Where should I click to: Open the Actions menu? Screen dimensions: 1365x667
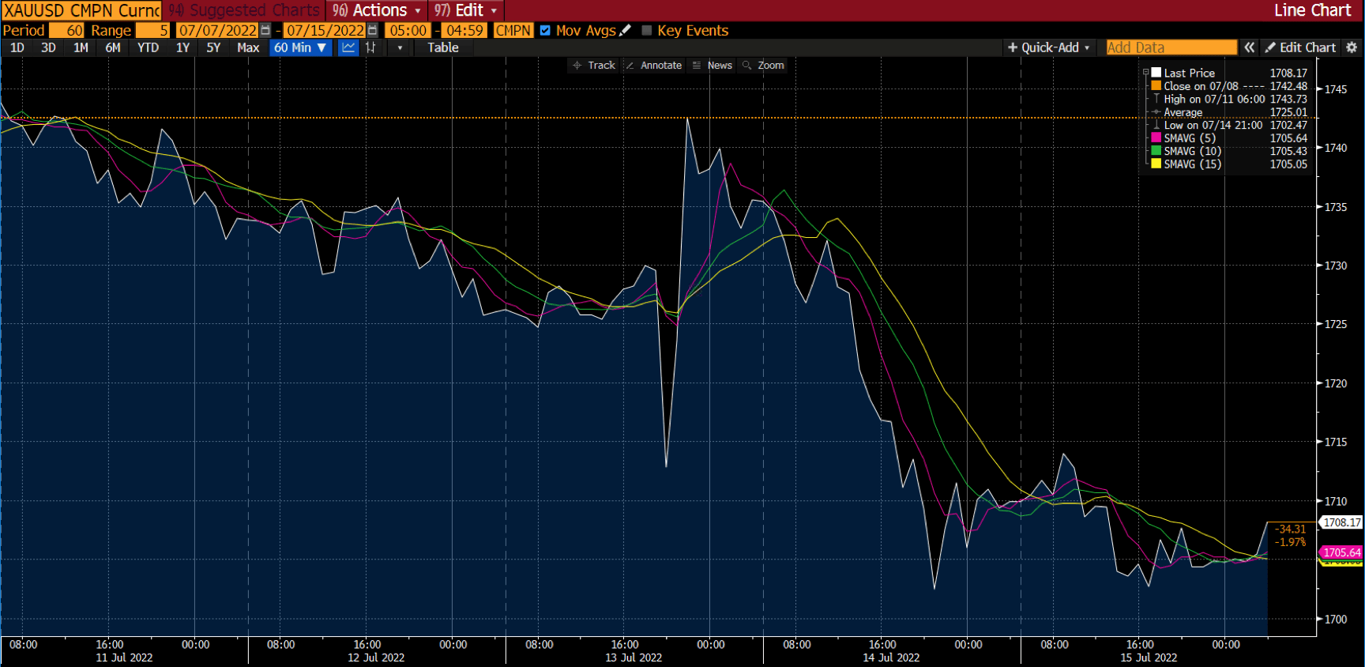pyautogui.click(x=377, y=10)
